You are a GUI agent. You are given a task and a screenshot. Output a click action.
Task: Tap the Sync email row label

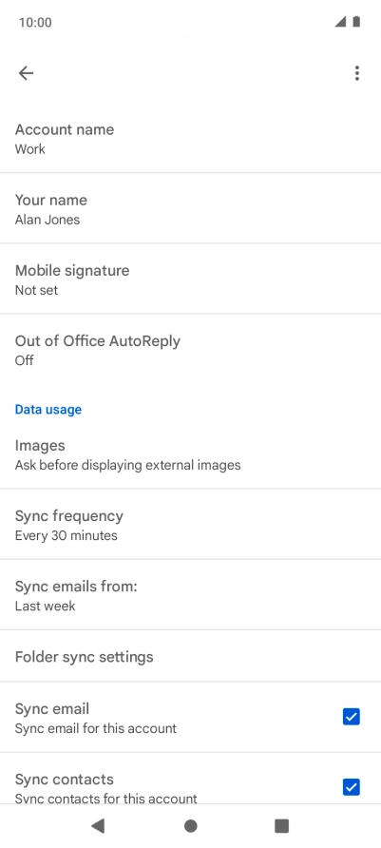click(52, 708)
